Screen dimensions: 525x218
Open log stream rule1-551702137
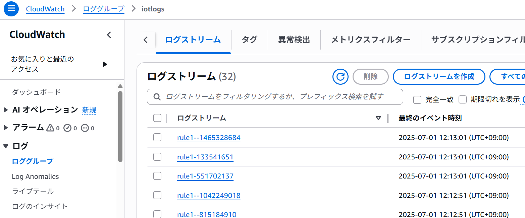[x=205, y=176]
